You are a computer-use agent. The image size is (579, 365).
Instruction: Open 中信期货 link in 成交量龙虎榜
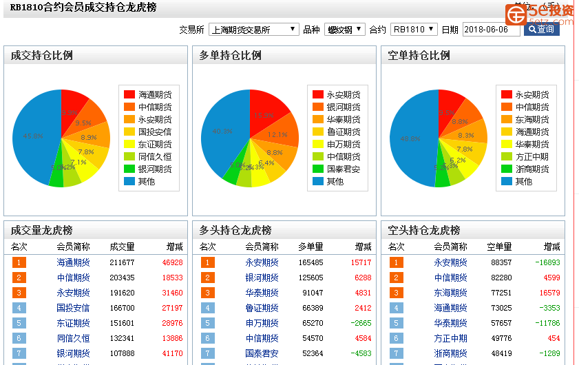(x=73, y=278)
